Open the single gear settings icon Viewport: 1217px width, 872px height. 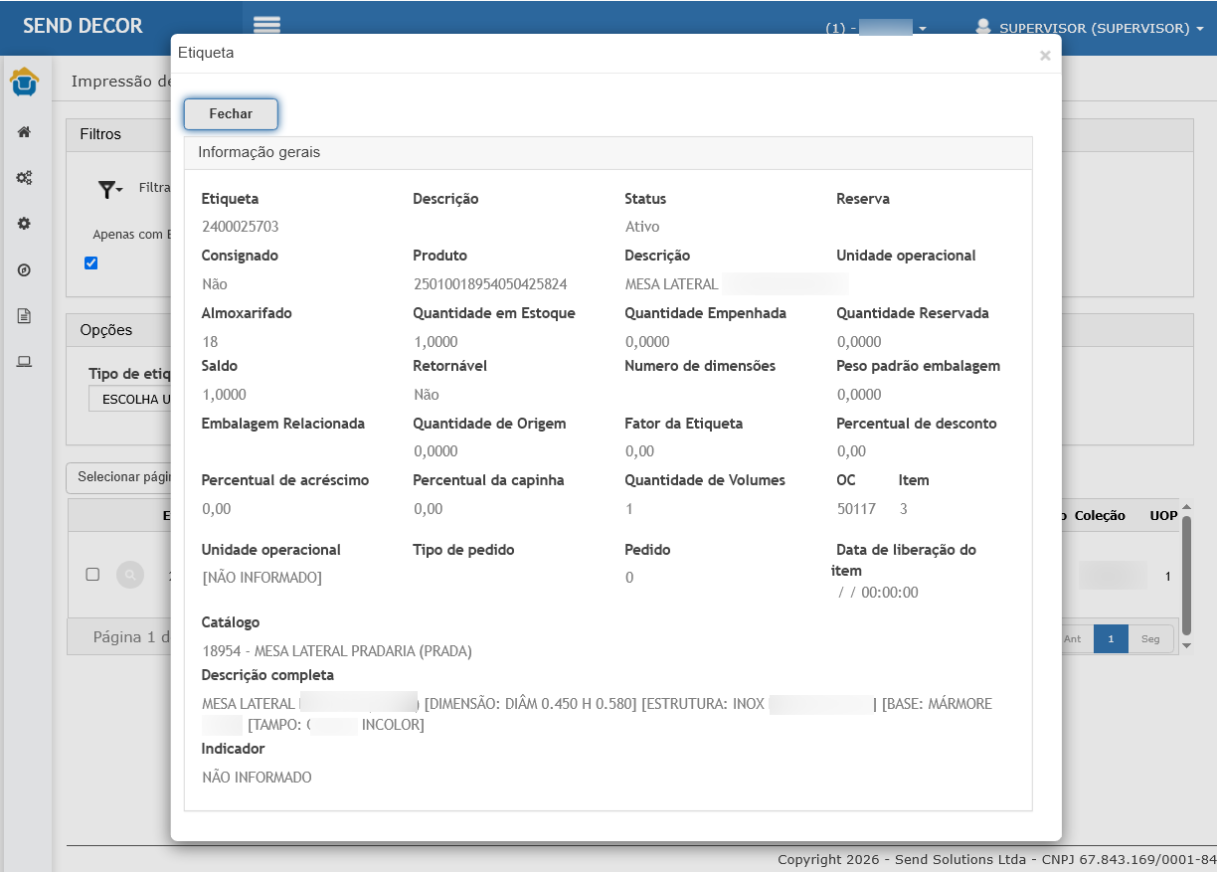coord(25,224)
